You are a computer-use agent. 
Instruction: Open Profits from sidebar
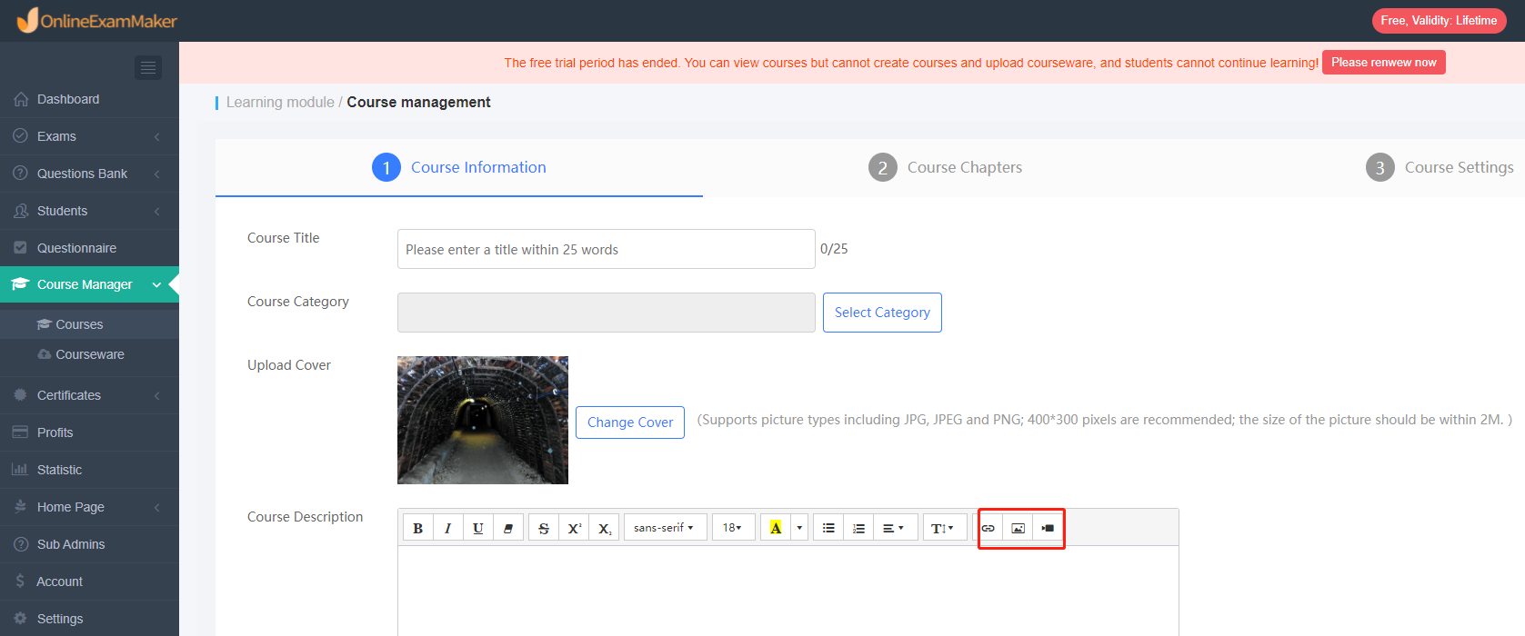(89, 432)
